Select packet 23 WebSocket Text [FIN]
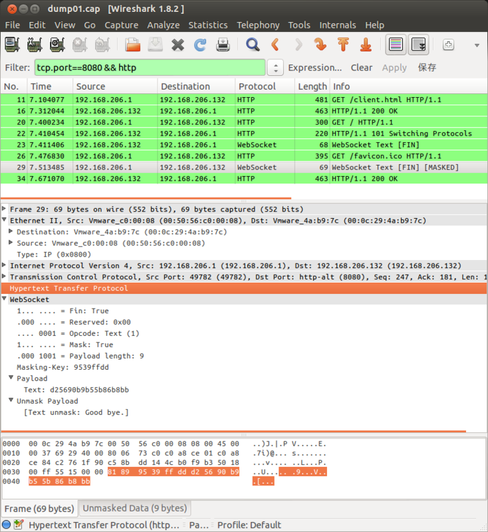488x532 pixels. (244, 144)
